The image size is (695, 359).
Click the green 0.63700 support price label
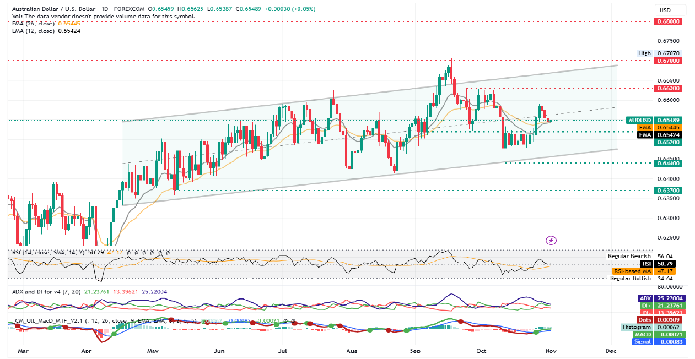coord(668,191)
